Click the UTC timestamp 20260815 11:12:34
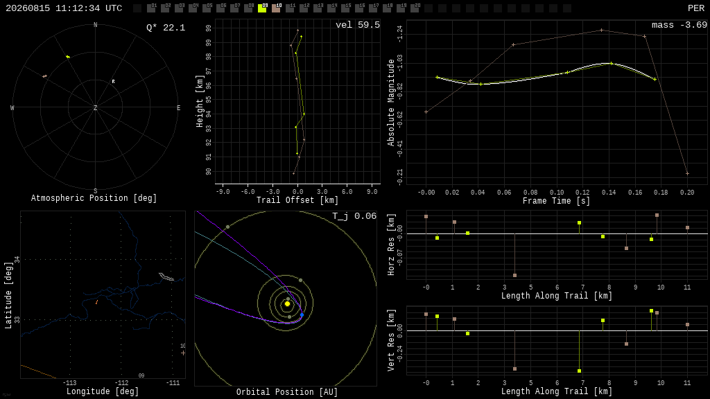The image size is (710, 399). point(64,8)
